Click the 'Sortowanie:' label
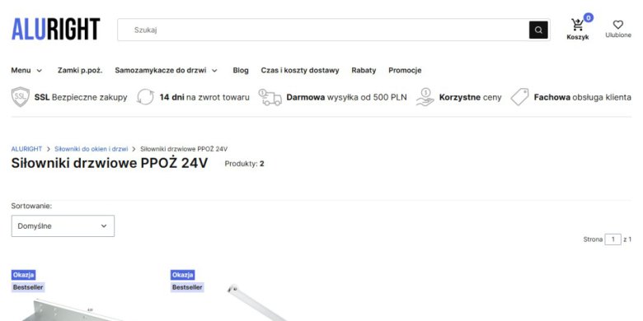643x321 pixels. (x=31, y=206)
